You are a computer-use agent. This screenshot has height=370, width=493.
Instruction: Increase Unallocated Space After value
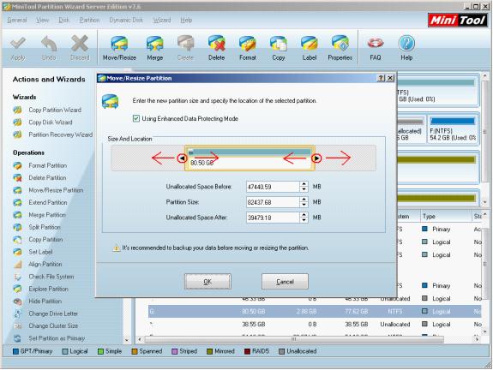[304, 215]
